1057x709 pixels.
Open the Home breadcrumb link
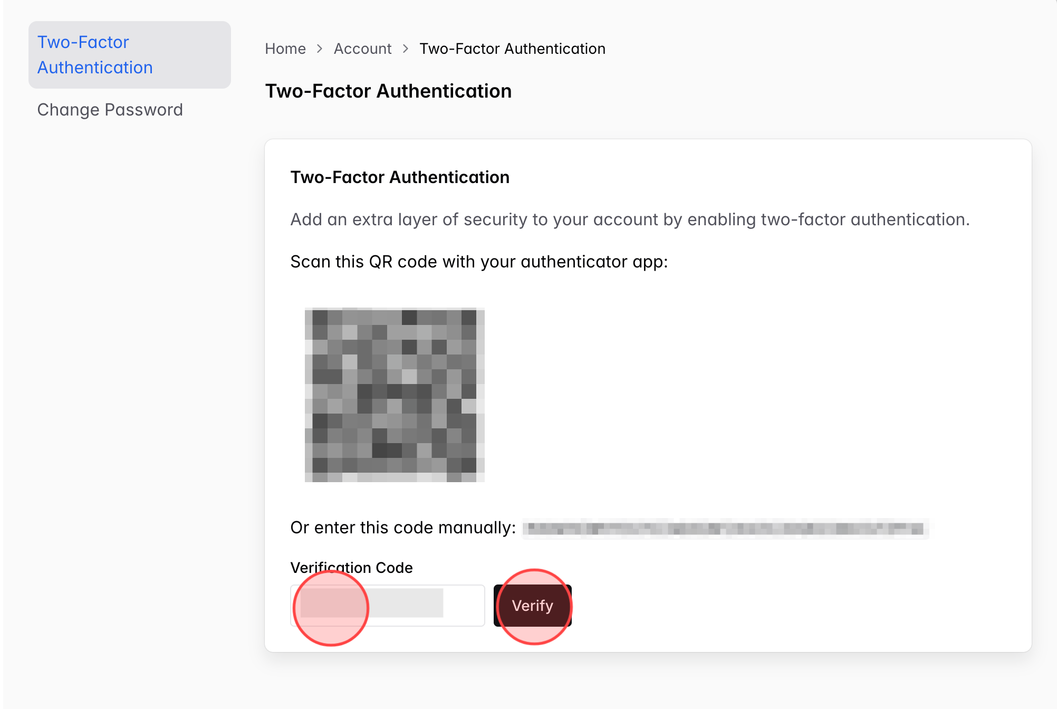(285, 49)
